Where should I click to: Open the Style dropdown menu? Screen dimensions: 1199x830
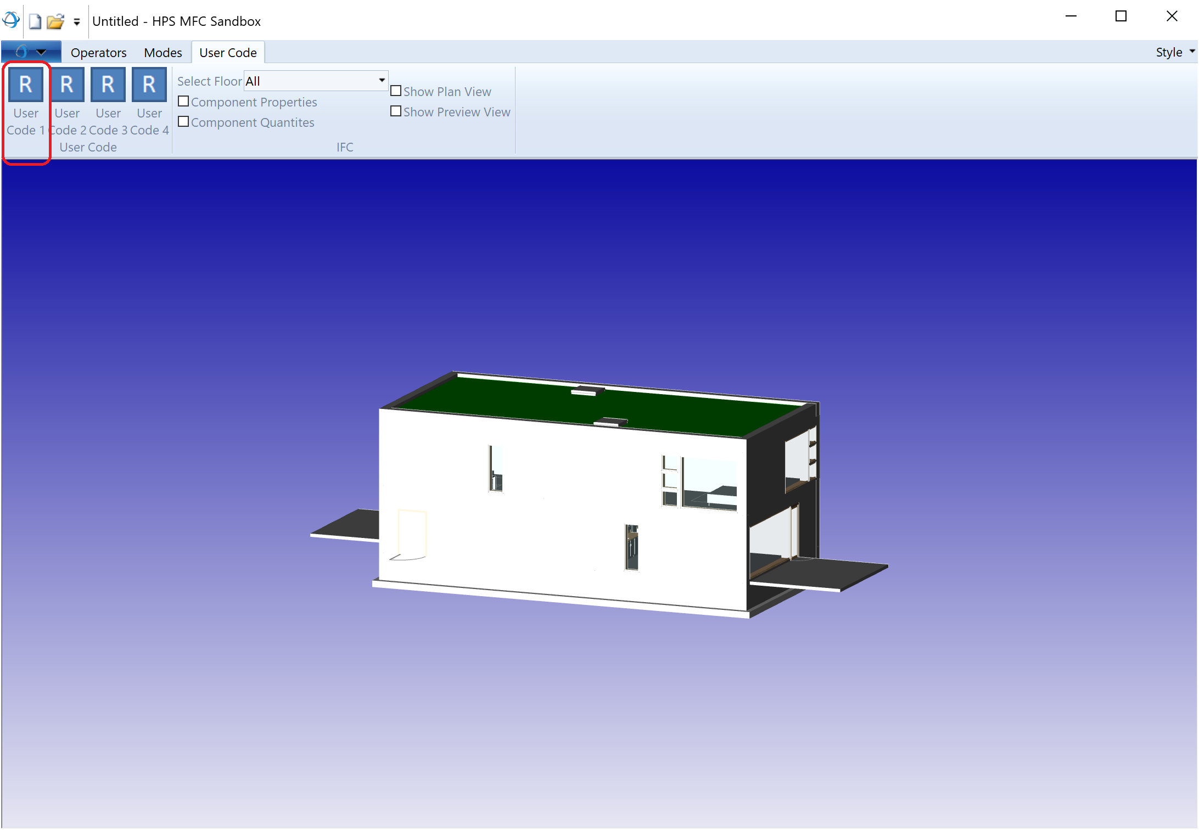click(x=1175, y=52)
